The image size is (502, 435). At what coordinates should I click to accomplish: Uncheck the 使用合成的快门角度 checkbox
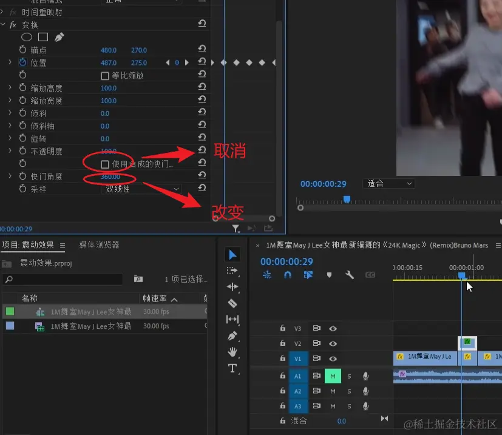point(104,164)
